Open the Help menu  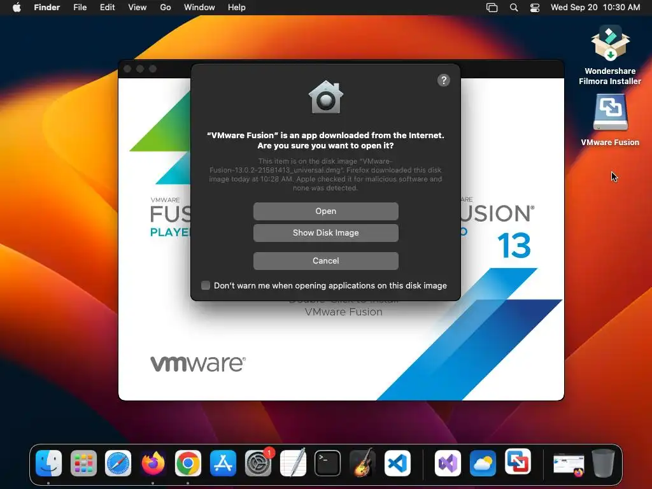[237, 8]
